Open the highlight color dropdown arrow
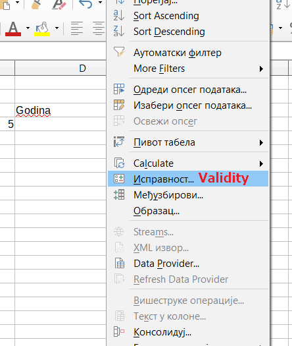Viewport: 292px width, 346px height. [57, 28]
